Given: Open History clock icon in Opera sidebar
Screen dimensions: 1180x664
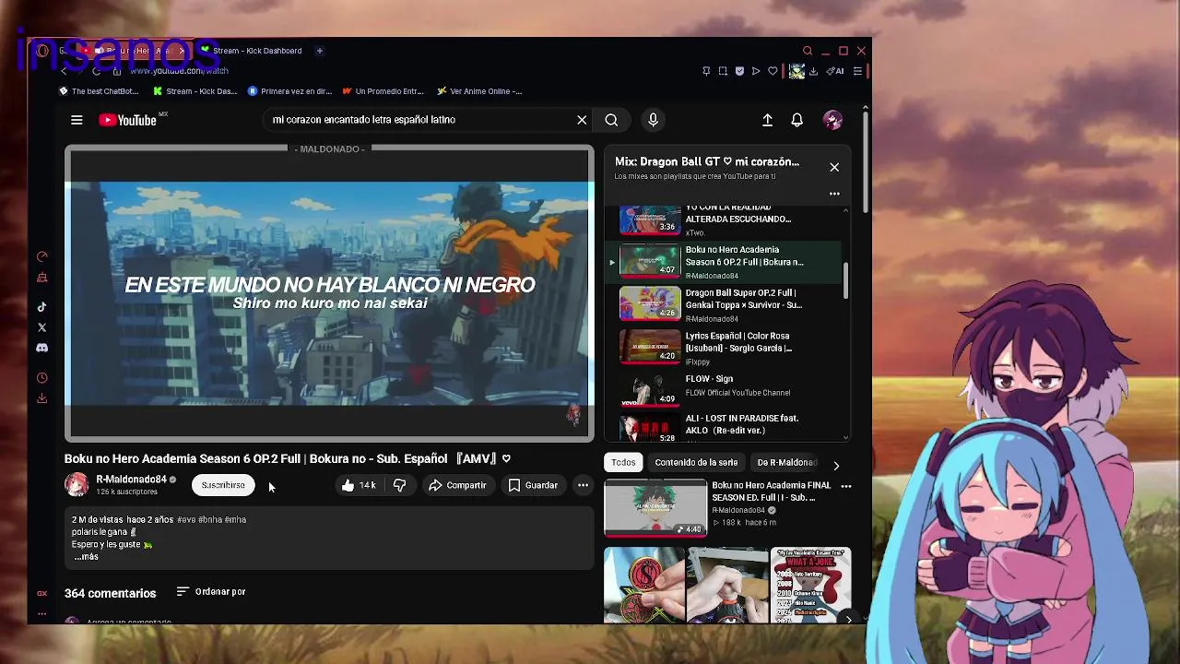Looking at the screenshot, I should click(x=41, y=378).
